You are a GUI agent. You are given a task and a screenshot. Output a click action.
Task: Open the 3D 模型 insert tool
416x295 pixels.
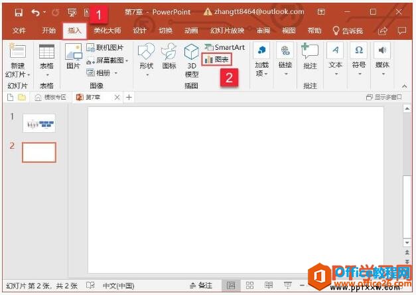point(192,60)
